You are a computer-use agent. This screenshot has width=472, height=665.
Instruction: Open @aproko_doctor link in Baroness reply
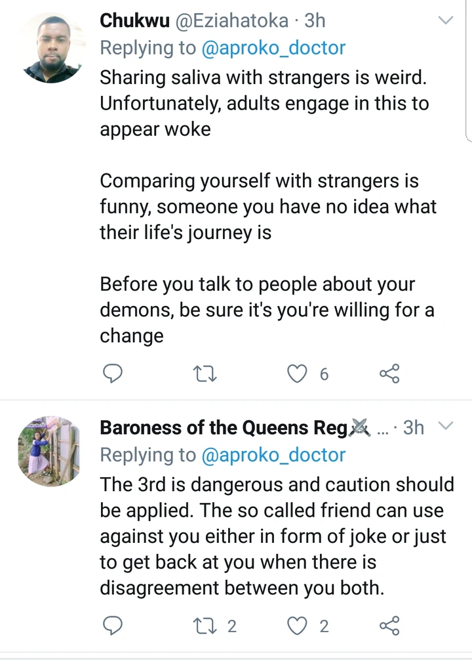(x=273, y=455)
